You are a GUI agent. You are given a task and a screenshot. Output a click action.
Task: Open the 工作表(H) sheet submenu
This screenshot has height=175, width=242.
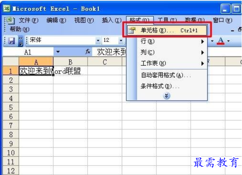(x=172, y=63)
